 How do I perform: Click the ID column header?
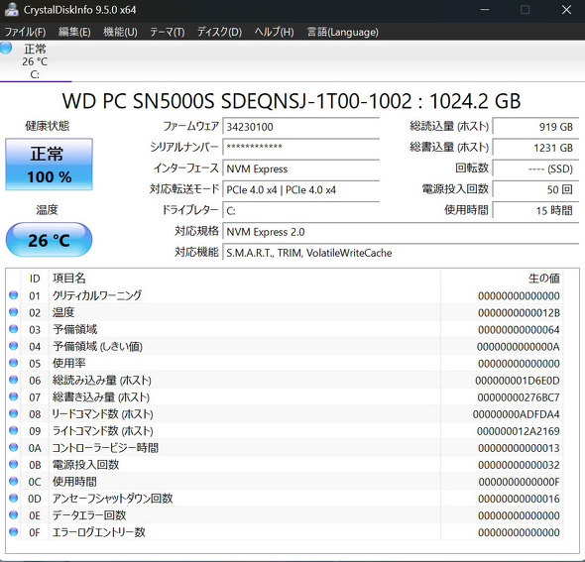(35, 279)
